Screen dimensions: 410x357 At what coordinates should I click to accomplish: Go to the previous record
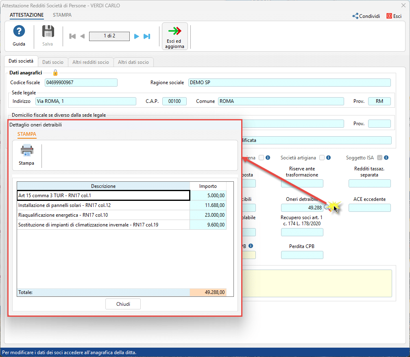point(82,36)
